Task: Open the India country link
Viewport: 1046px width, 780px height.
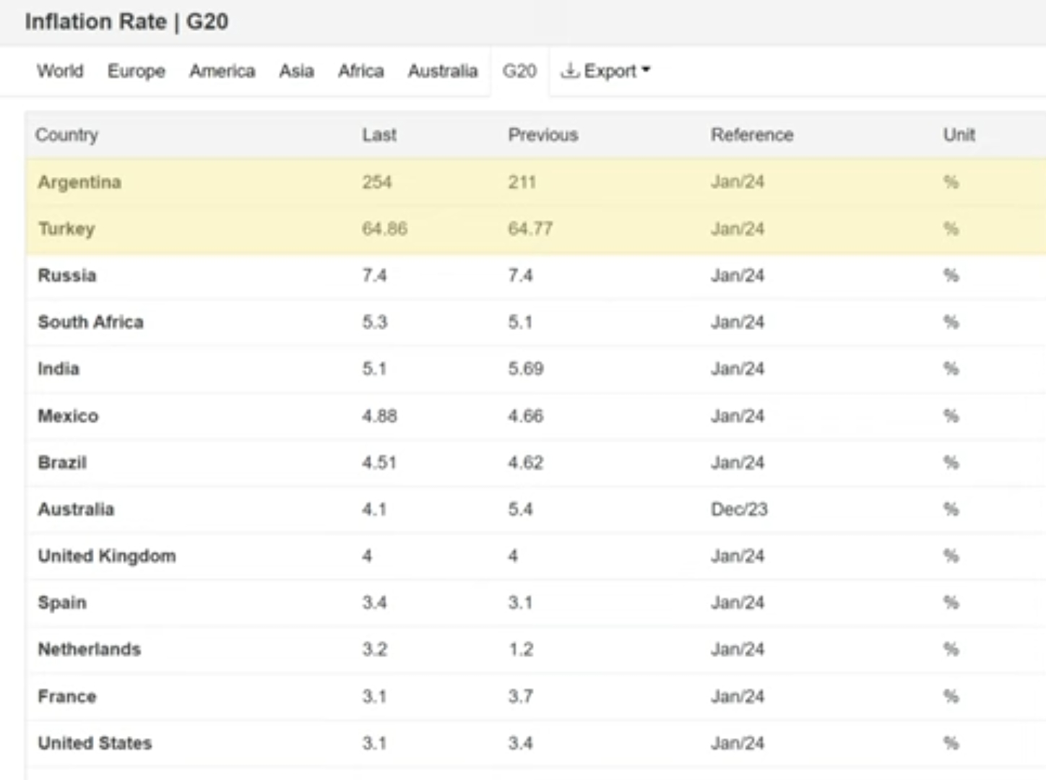Action: click(x=59, y=369)
